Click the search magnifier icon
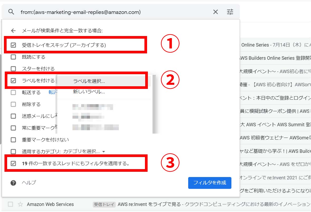 (11, 12)
